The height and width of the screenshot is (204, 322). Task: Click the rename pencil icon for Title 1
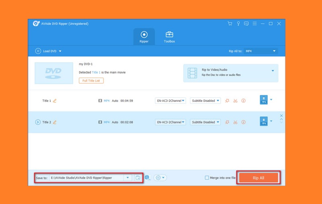point(55,101)
